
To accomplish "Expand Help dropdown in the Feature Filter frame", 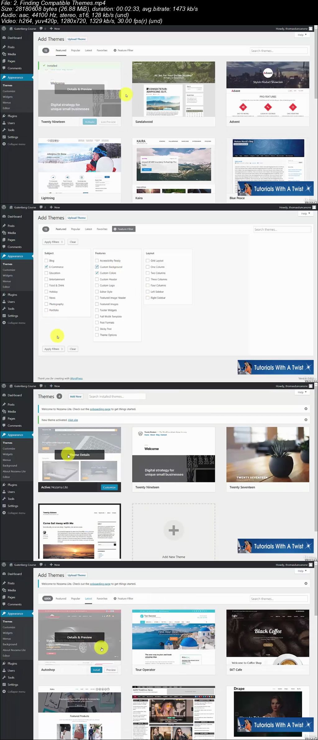I will click(x=306, y=214).
